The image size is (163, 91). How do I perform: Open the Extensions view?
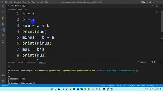tap(3, 30)
